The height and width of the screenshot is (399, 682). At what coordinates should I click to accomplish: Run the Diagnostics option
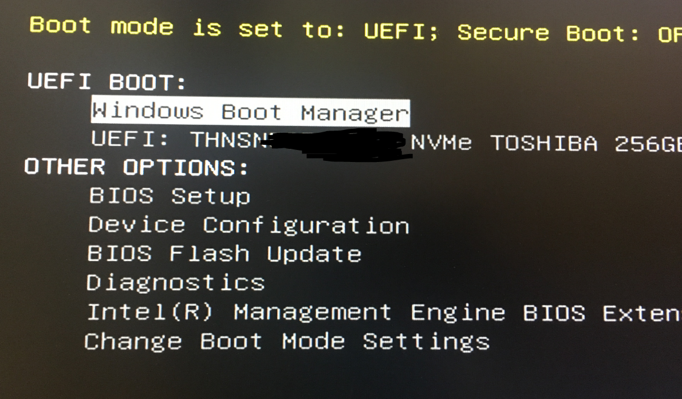(x=175, y=283)
